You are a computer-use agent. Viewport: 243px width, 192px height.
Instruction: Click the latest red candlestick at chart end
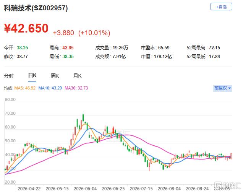[231, 156]
